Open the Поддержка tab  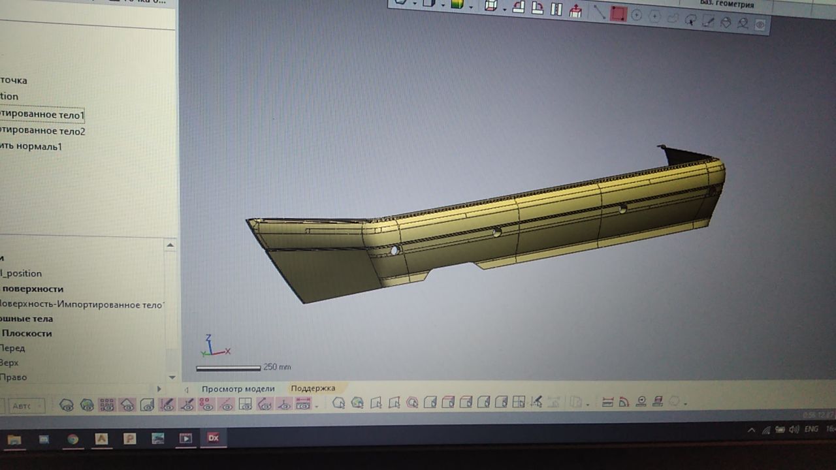pyautogui.click(x=313, y=388)
